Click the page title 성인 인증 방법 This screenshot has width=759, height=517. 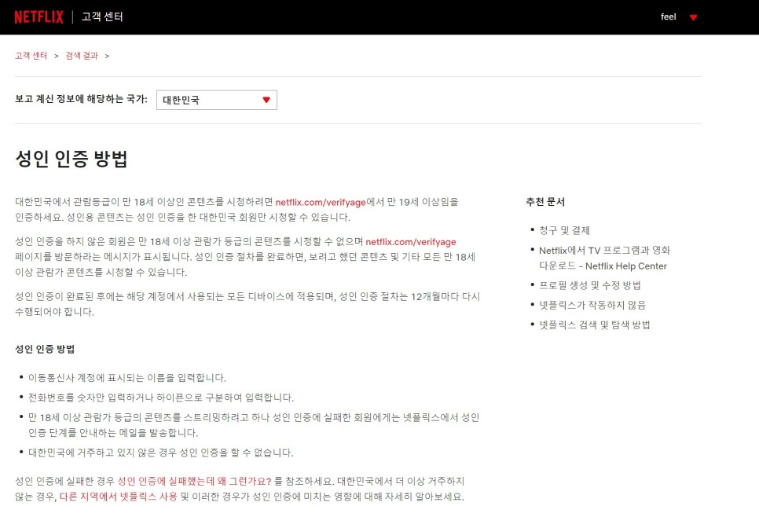[x=71, y=159]
